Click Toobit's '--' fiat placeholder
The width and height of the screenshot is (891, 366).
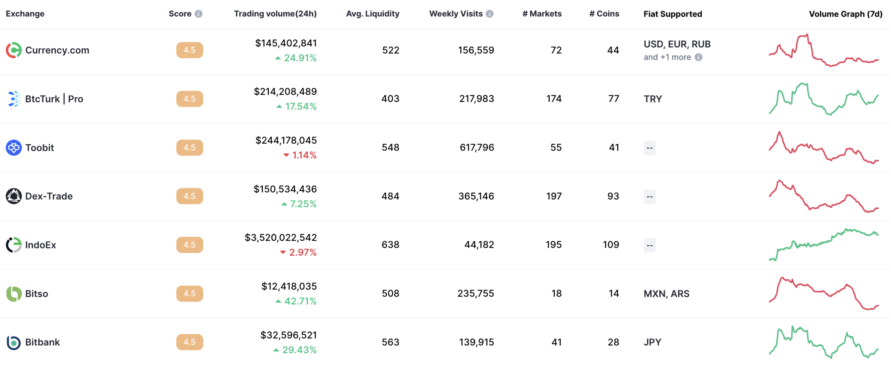[x=649, y=148]
